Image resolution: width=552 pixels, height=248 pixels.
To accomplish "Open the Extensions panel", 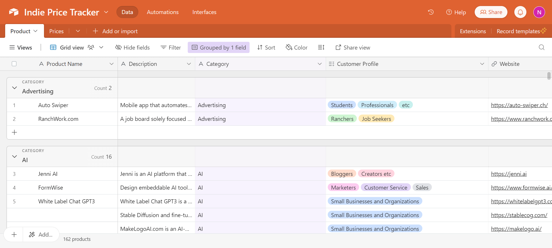I will (x=473, y=31).
